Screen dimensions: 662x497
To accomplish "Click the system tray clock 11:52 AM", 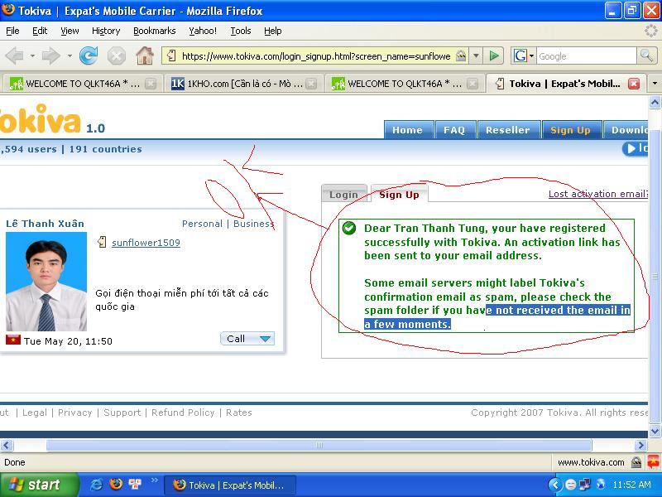I will pos(631,485).
